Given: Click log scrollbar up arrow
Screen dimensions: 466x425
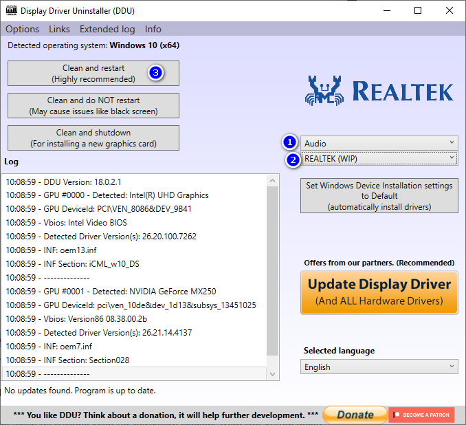Looking at the screenshot, I should click(x=273, y=180).
